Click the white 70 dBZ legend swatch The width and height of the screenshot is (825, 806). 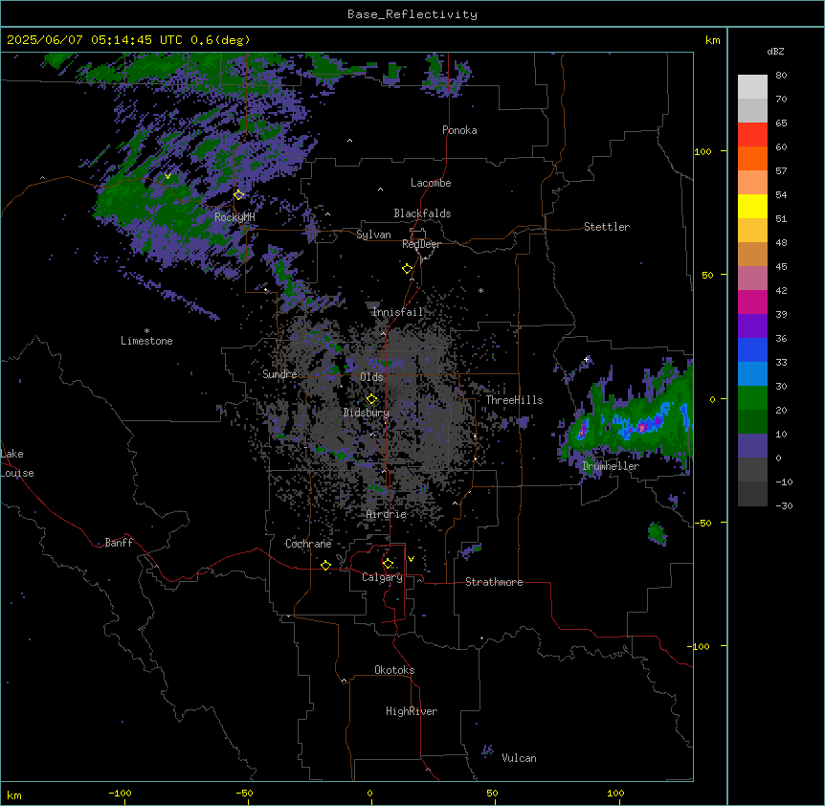[752, 87]
